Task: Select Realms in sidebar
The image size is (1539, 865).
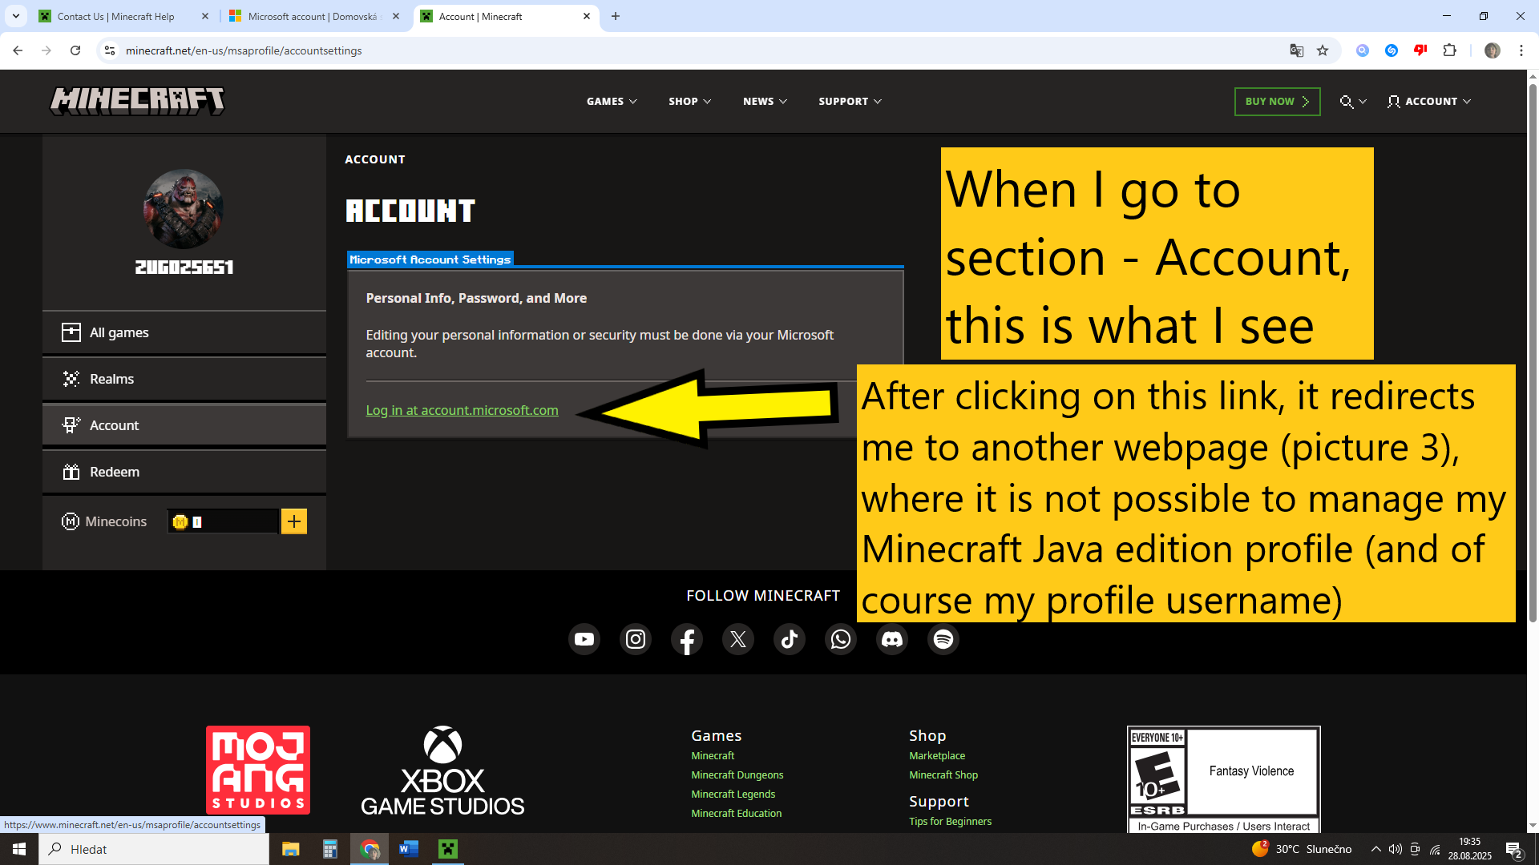Action: (x=184, y=379)
